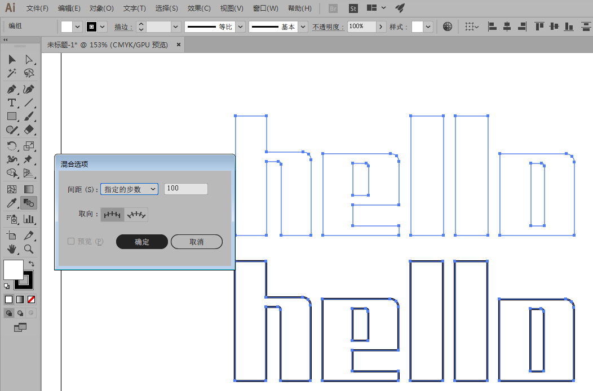The image size is (593, 391).
Task: Open 等比 variable width profile dropdown
Action: click(241, 27)
